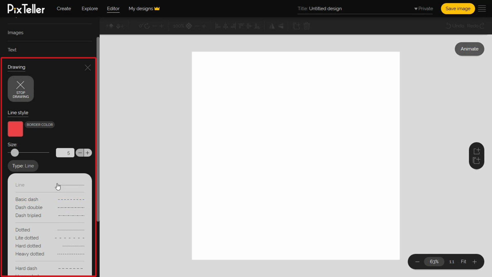This screenshot has width=492, height=277.
Task: Decrease line size with the minus stepper
Action: point(80,153)
